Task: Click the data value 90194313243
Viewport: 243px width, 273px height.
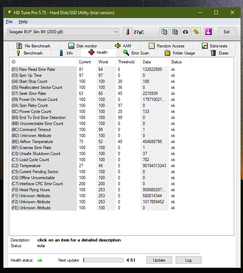Action: point(154,166)
